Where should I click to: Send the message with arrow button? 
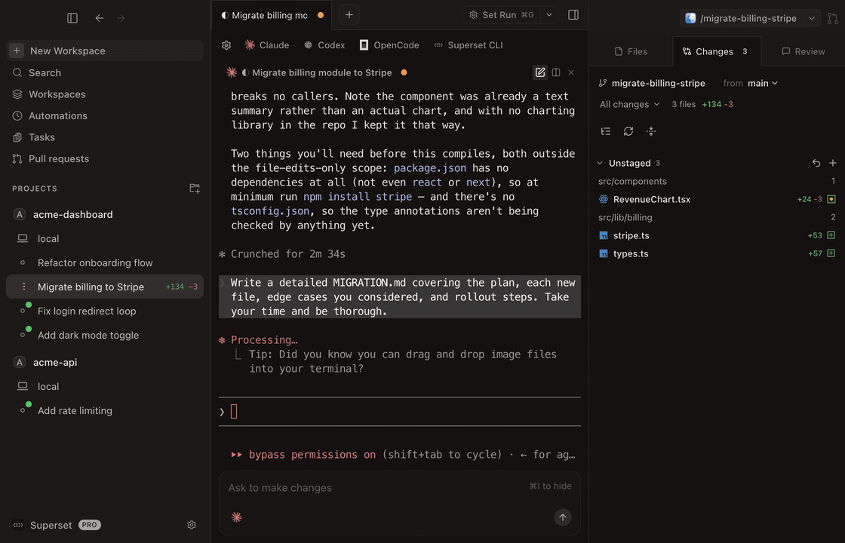[x=563, y=517]
